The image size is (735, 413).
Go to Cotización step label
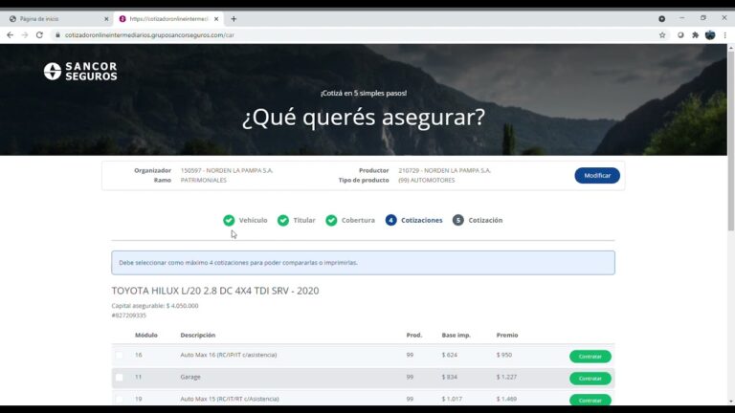[x=485, y=220]
